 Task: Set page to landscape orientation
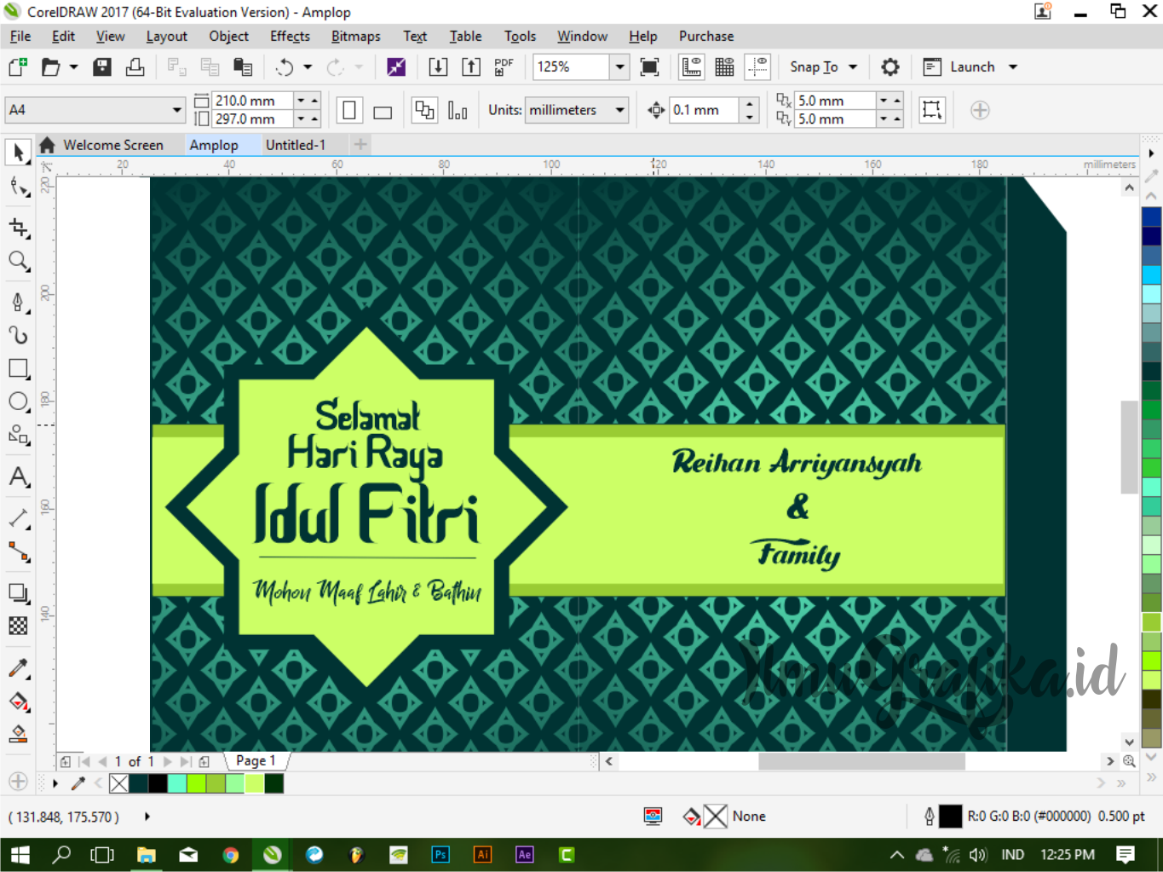[x=383, y=111]
